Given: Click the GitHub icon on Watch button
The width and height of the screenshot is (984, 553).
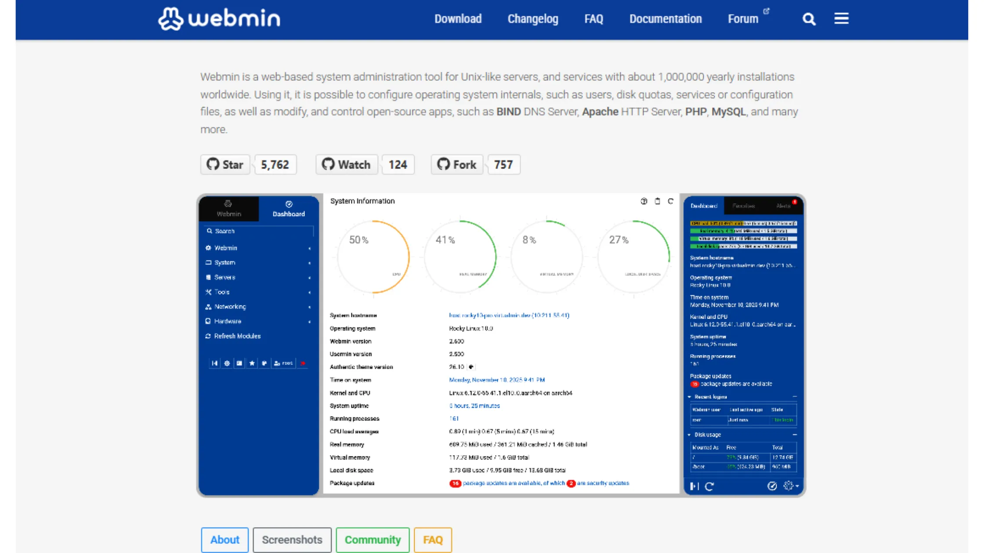Looking at the screenshot, I should click(328, 164).
